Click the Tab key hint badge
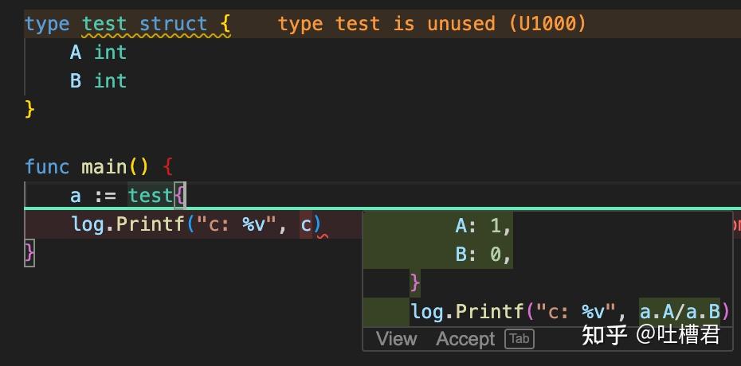This screenshot has width=741, height=366. [x=519, y=339]
